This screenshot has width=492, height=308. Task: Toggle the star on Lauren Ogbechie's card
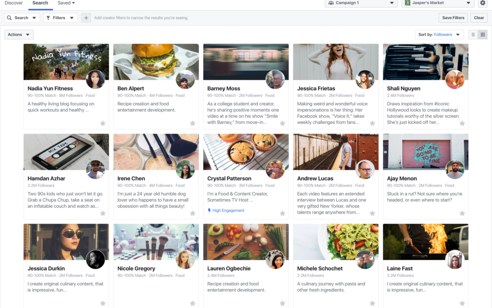pyautogui.click(x=282, y=303)
